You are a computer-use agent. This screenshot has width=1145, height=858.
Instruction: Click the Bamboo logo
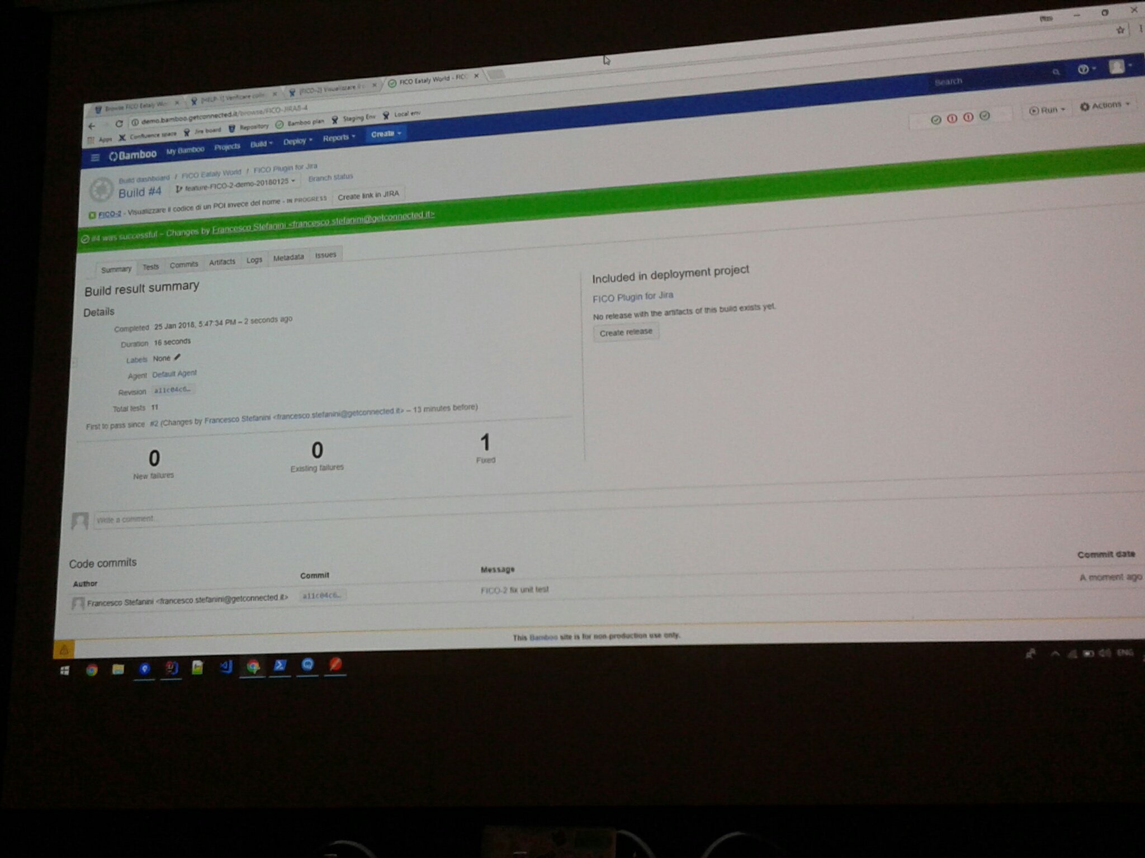coord(133,155)
